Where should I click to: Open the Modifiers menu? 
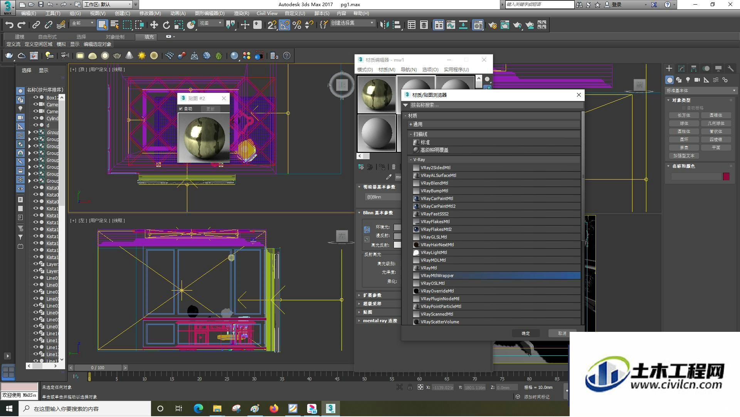pos(150,13)
